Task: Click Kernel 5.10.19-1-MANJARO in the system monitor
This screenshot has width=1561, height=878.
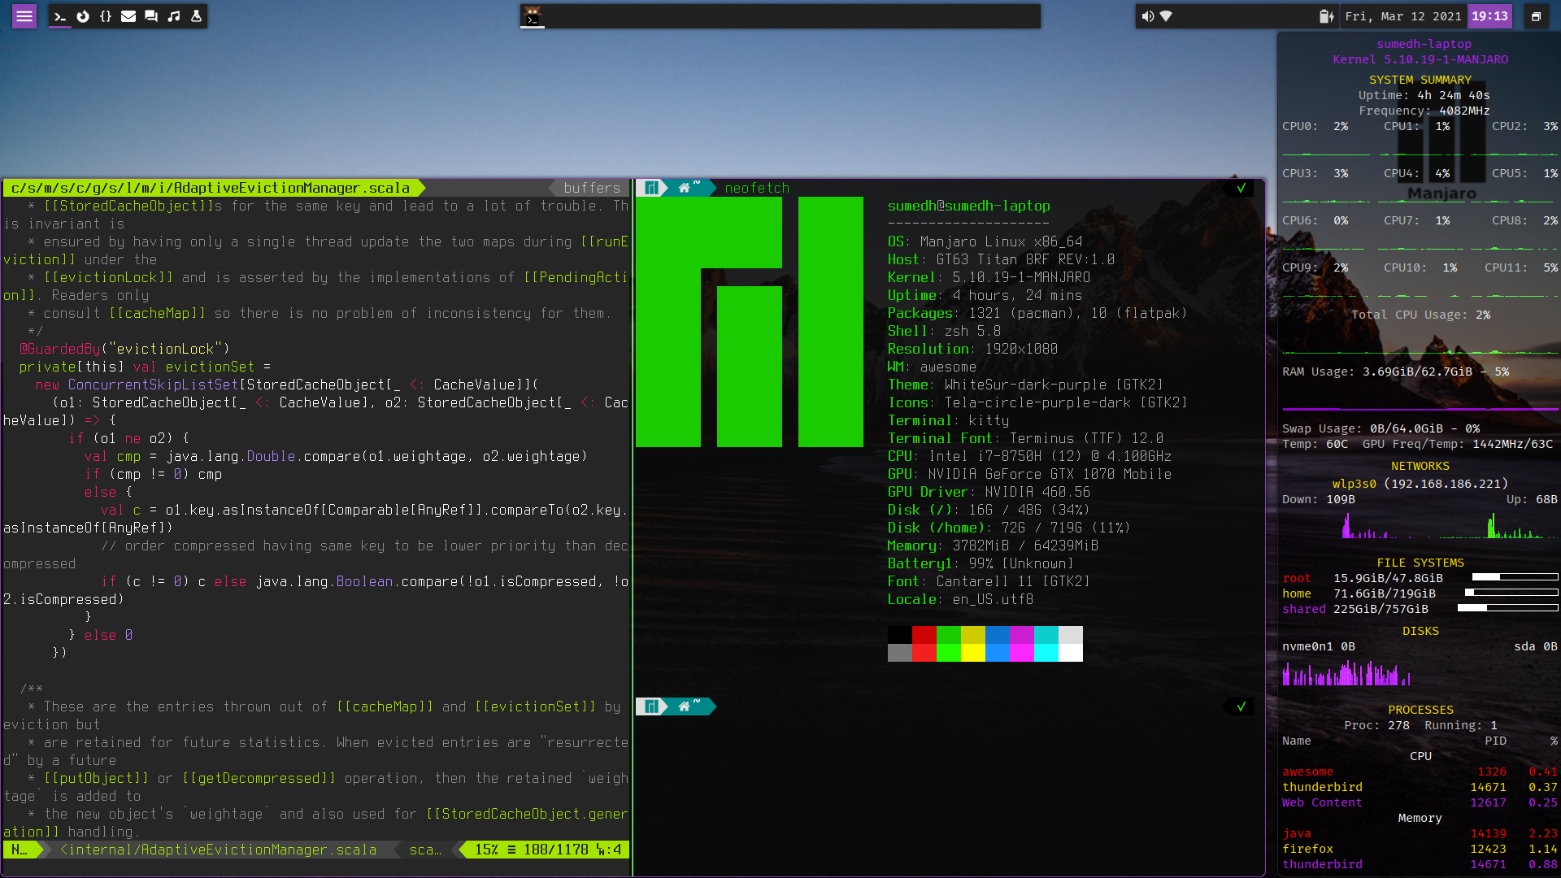Action: click(x=1420, y=59)
